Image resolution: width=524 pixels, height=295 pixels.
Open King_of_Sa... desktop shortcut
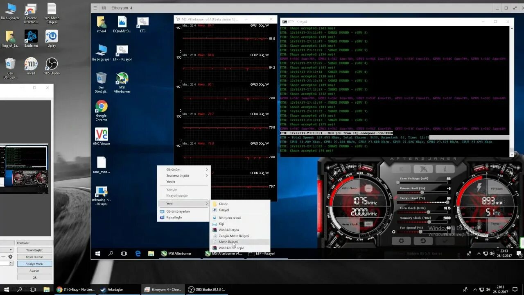tap(10, 39)
